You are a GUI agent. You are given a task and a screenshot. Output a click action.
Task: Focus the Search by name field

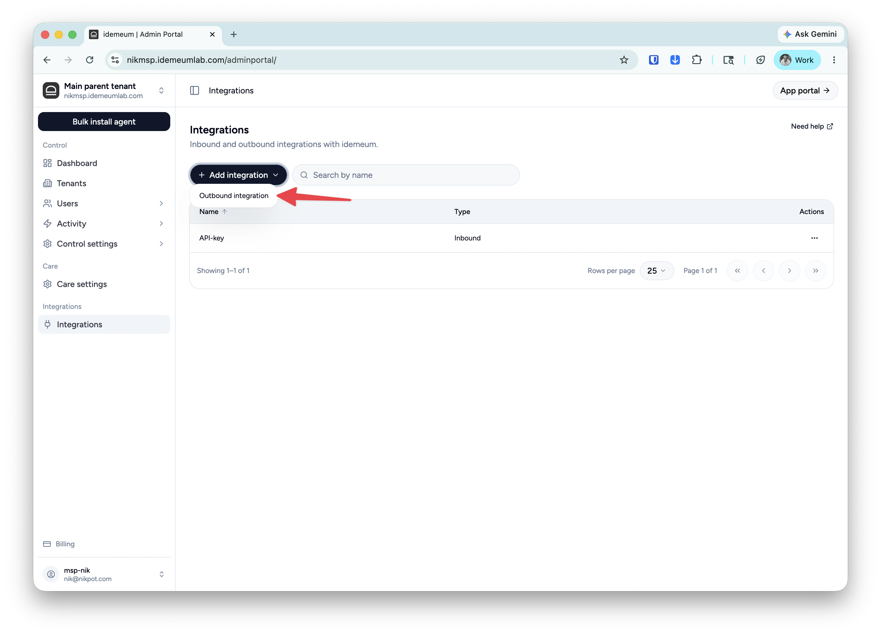coord(406,175)
